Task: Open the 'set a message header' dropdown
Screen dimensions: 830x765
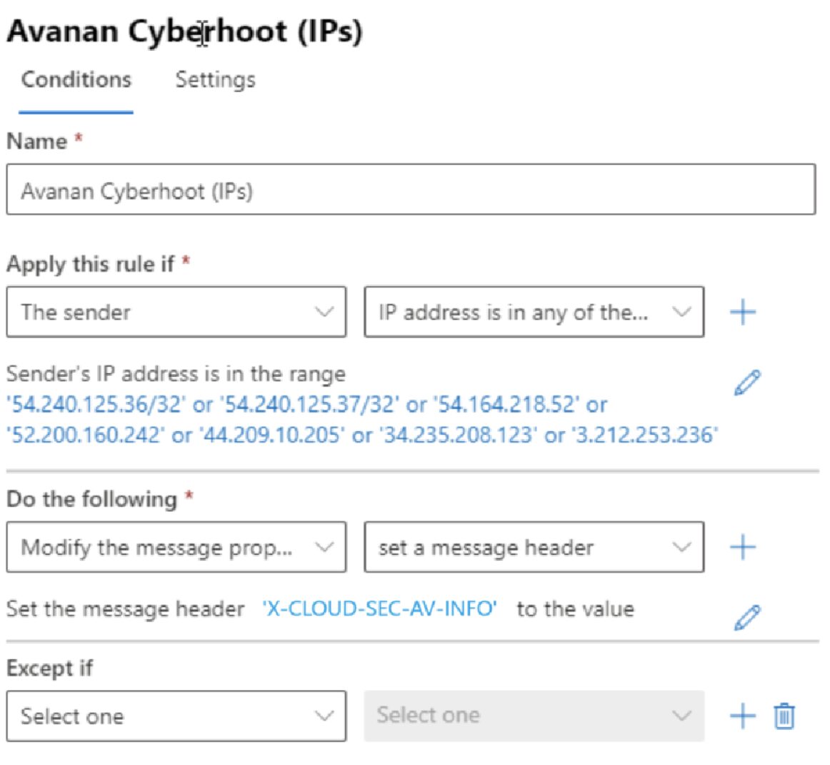Action: point(534,547)
